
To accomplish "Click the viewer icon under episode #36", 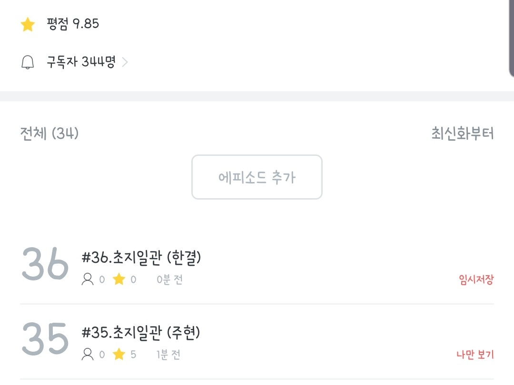I will 88,279.
